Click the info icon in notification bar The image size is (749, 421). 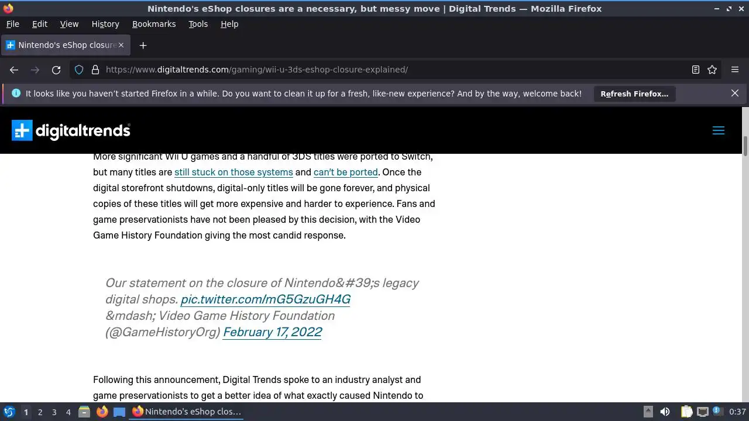point(16,93)
